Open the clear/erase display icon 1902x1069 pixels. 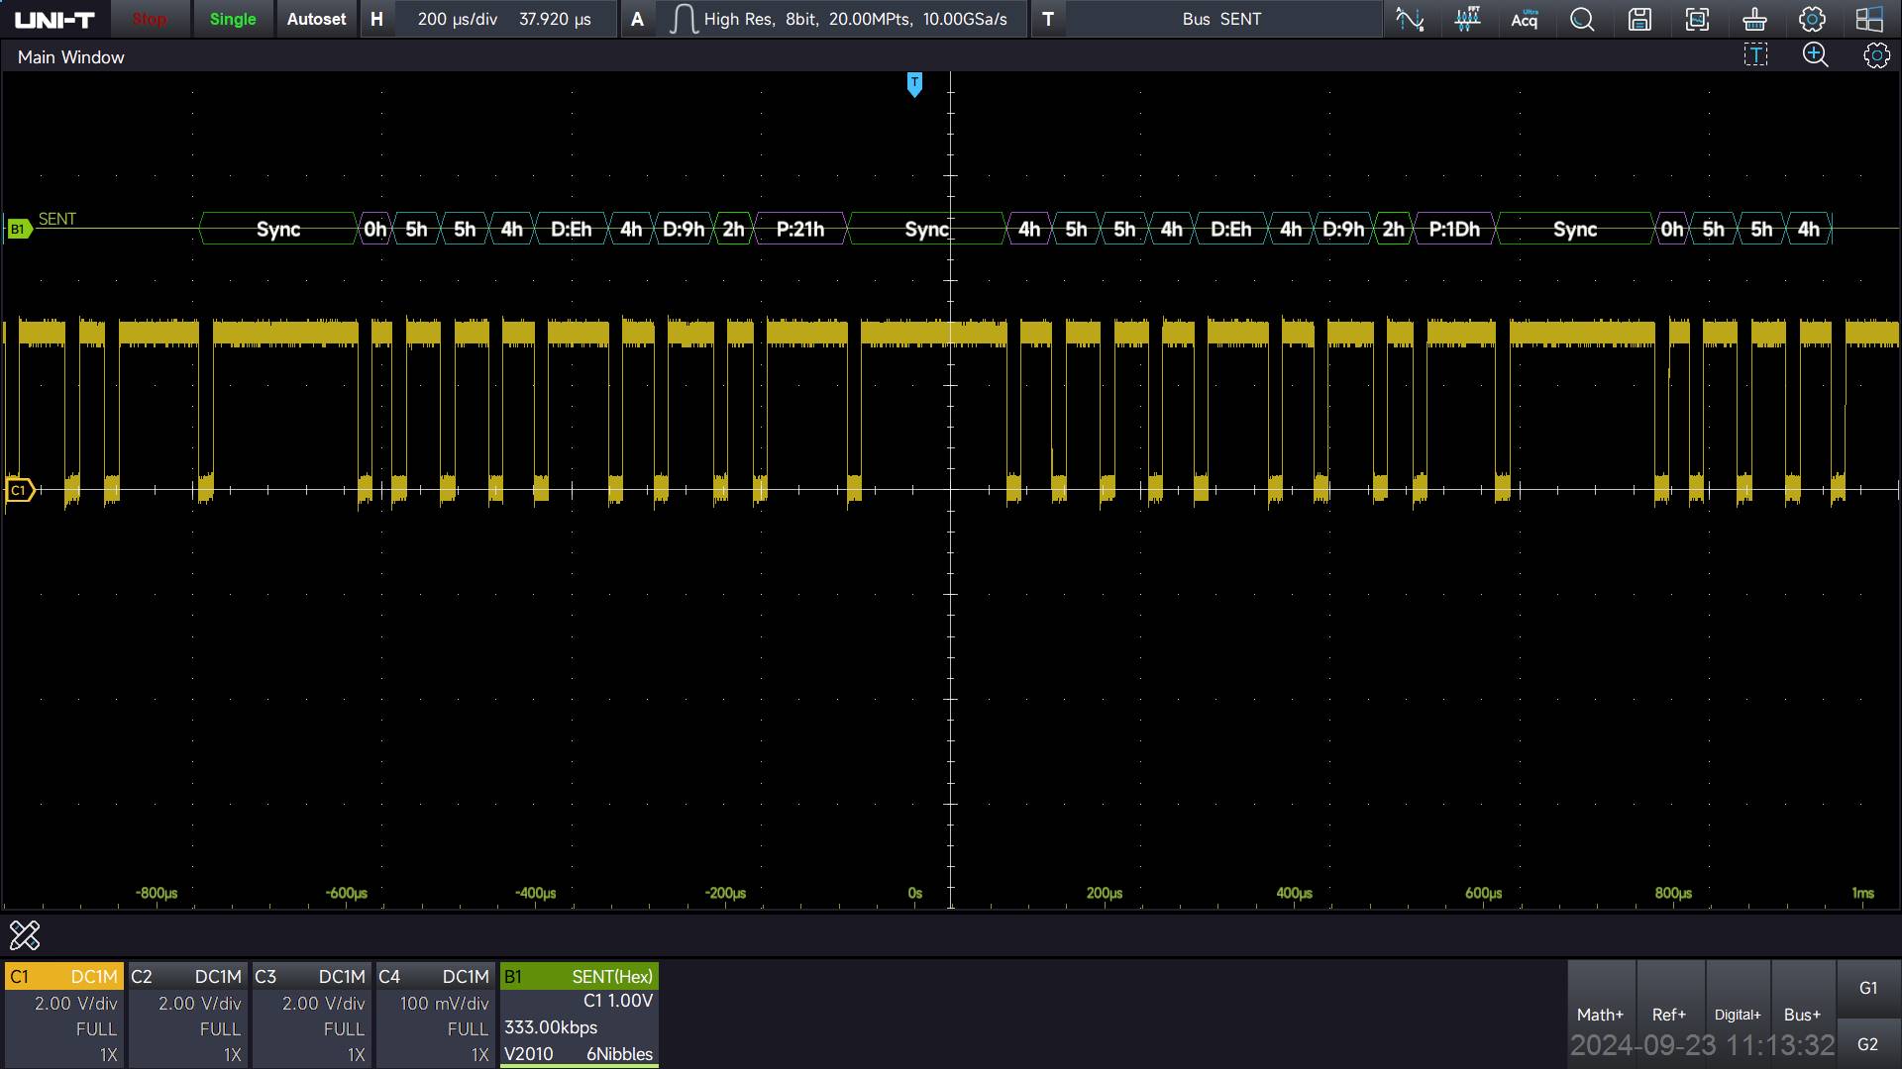pyautogui.click(x=1753, y=19)
